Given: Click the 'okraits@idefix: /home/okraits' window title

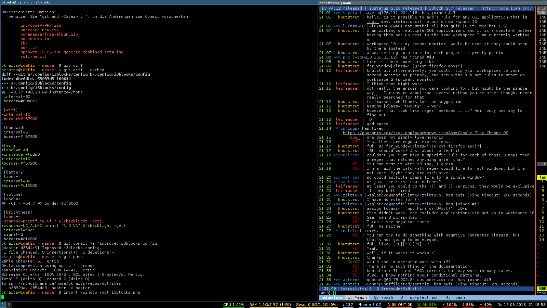Looking at the screenshot, I should [26, 2].
